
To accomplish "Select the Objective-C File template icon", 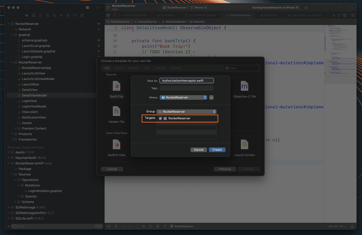I will (244, 86).
